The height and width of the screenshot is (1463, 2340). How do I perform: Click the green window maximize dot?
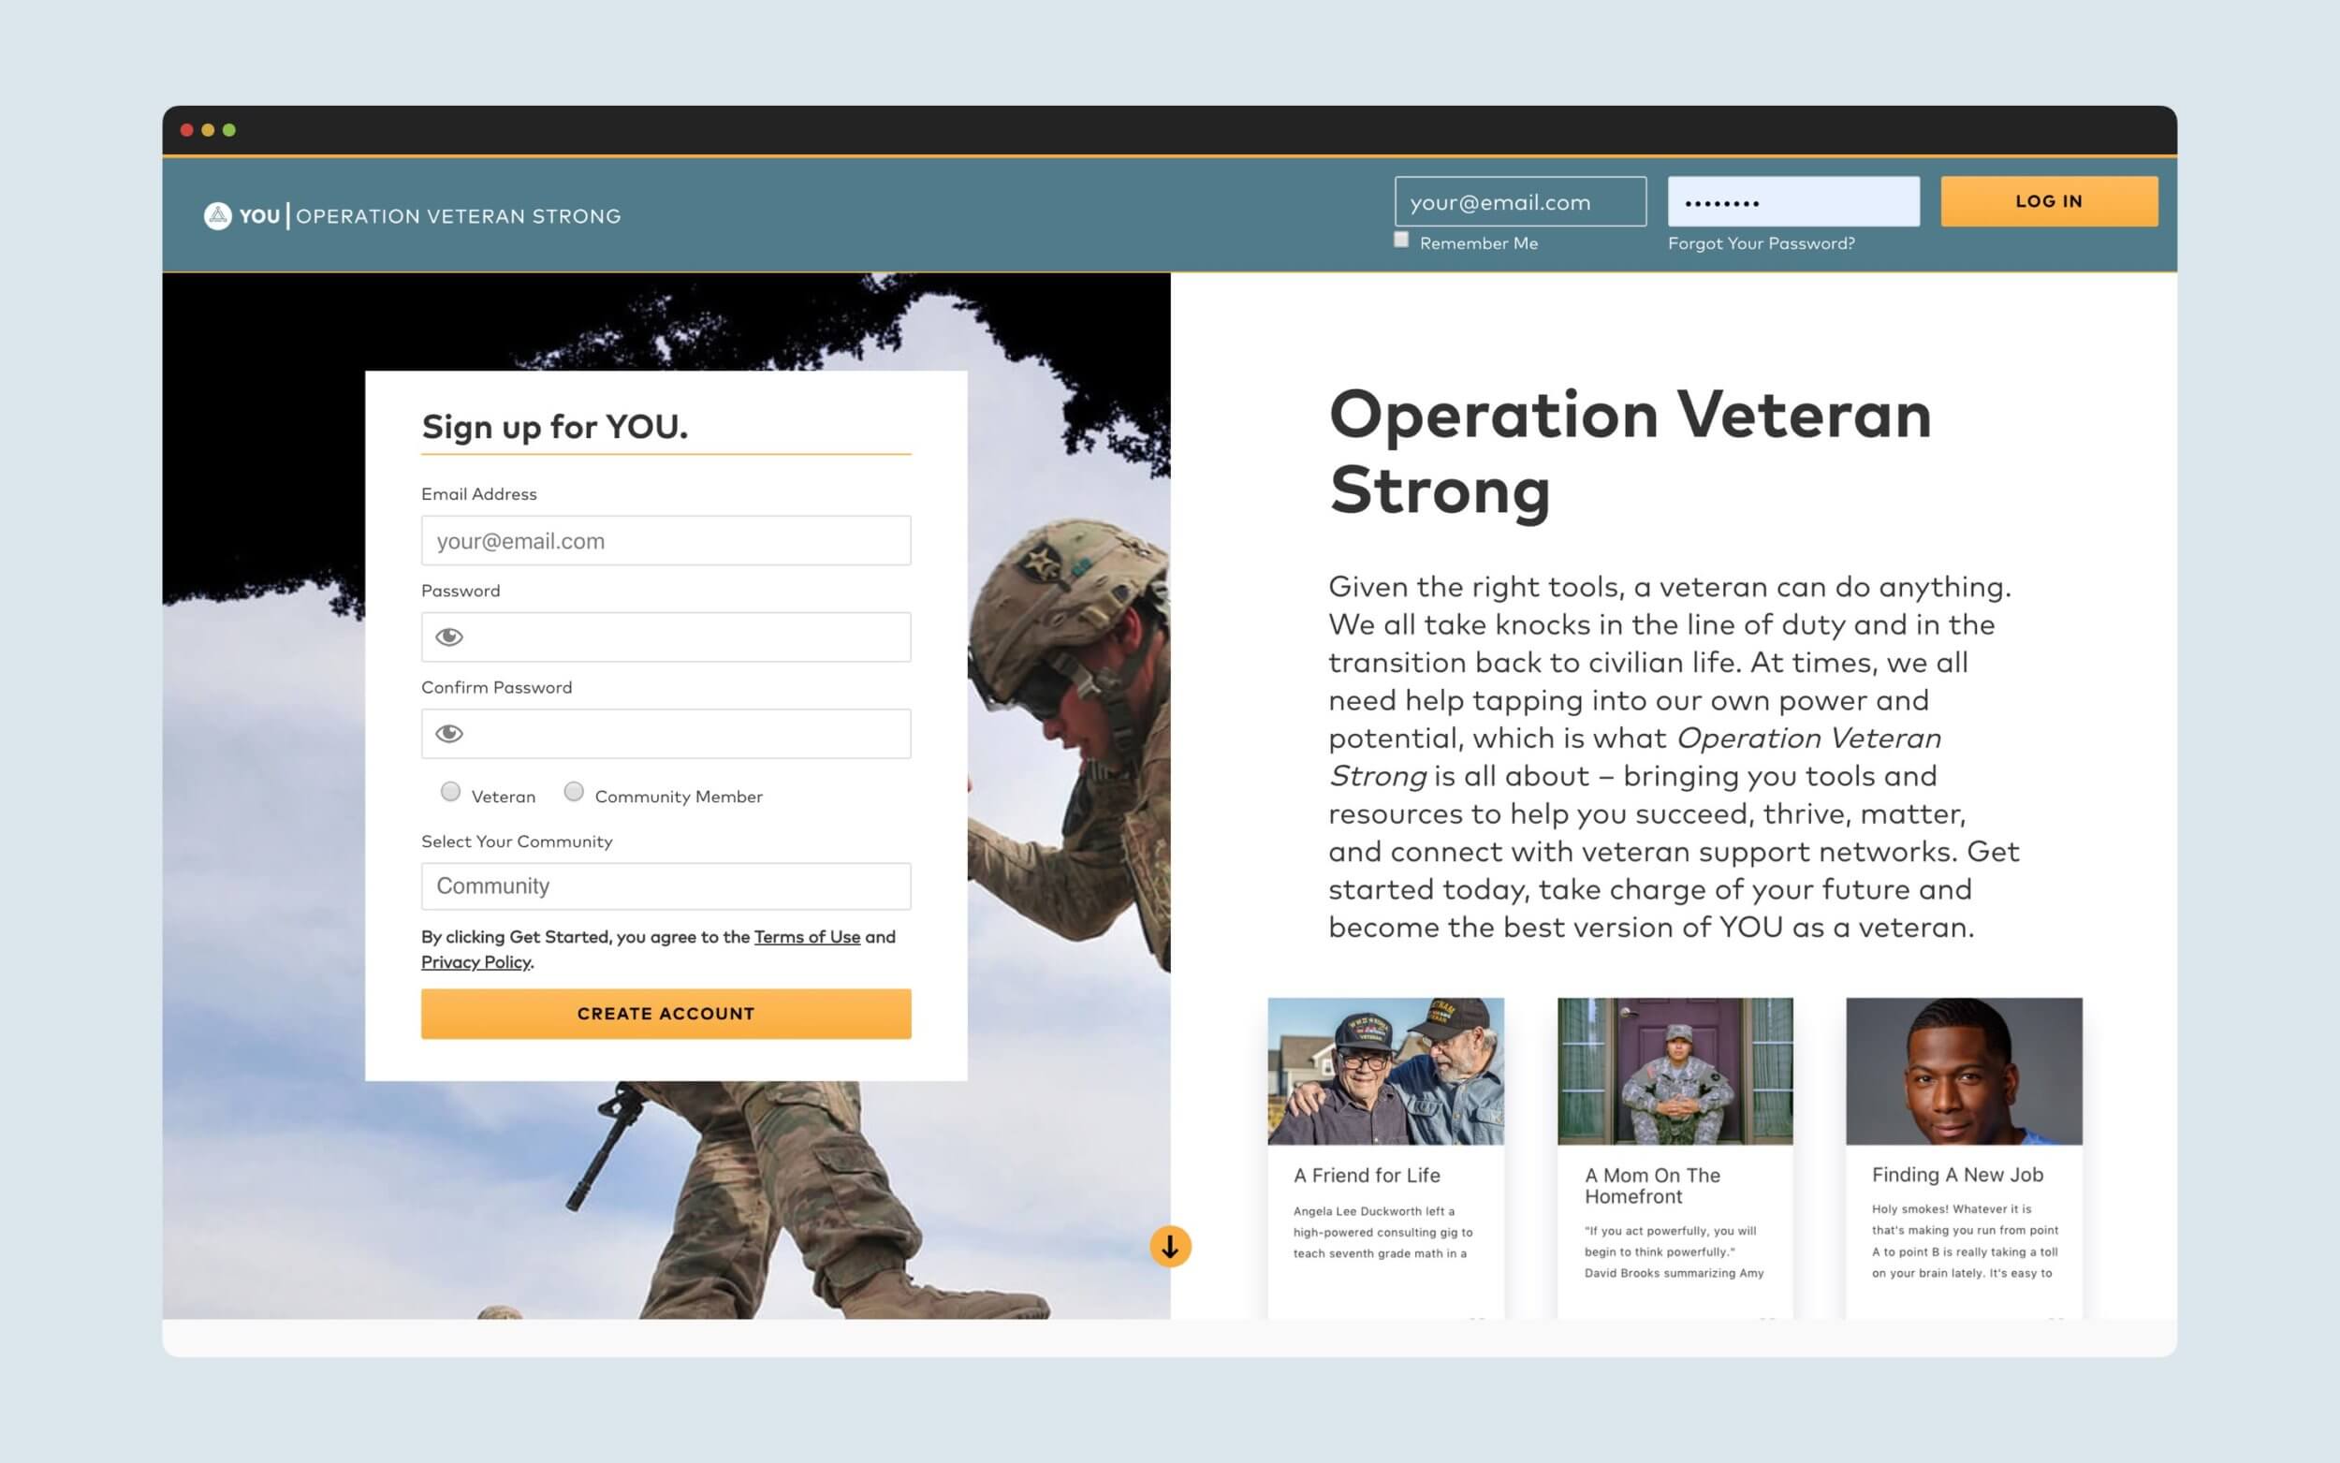click(x=229, y=130)
